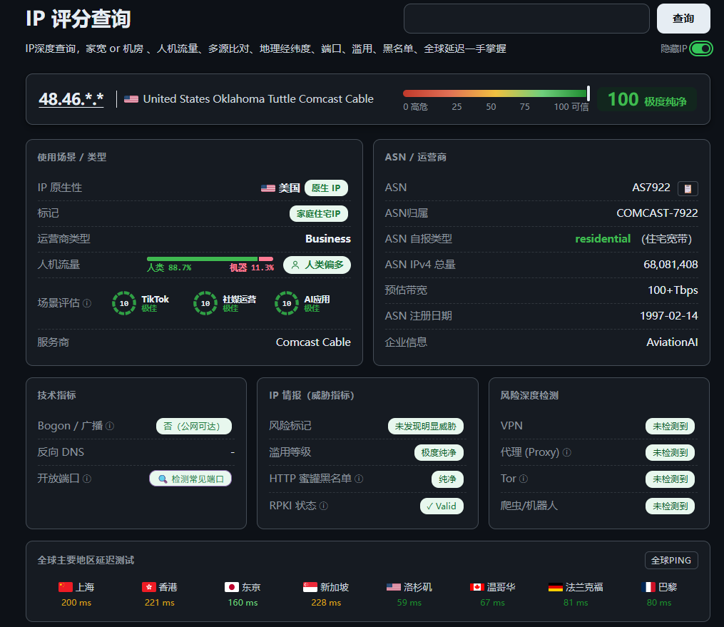The width and height of the screenshot is (724, 627).
Task: Click the 家庭住宅IP tag badge
Action: tap(319, 214)
